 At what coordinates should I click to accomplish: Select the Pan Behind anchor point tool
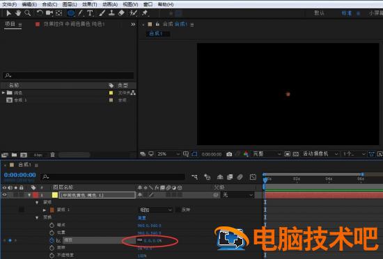pos(59,13)
